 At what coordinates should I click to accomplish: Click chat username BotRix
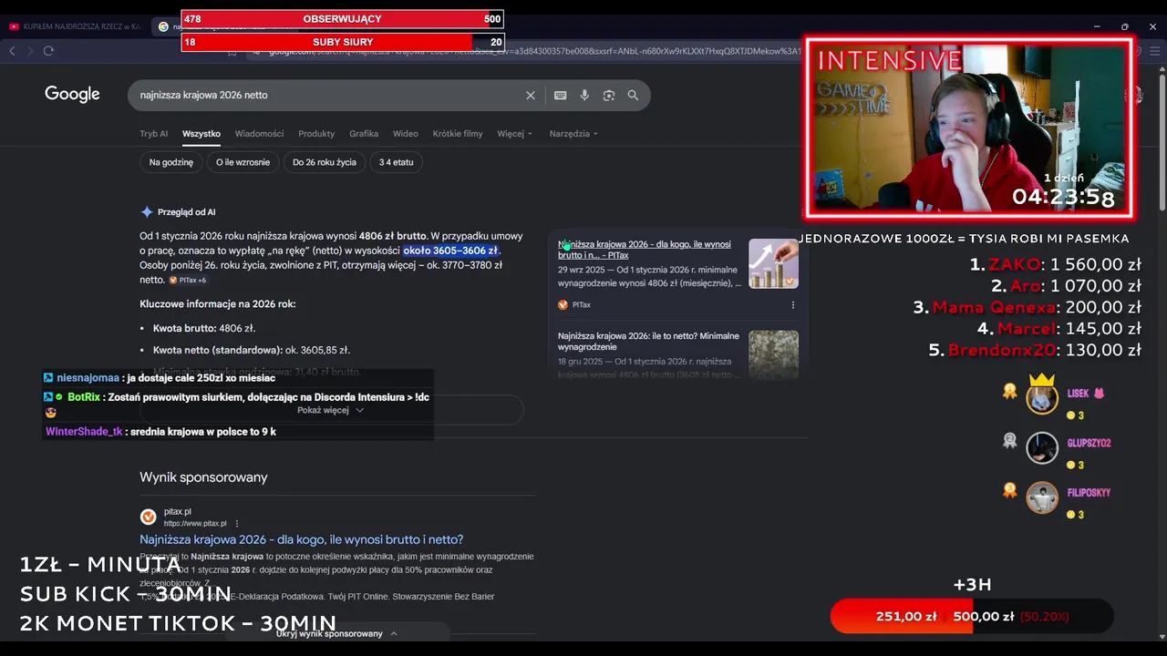click(84, 397)
